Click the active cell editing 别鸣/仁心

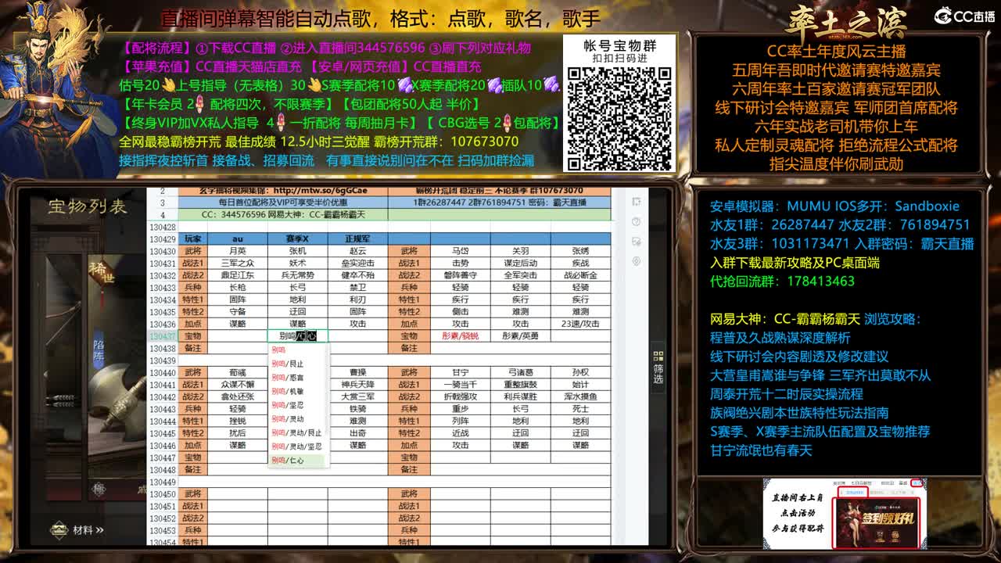point(298,336)
